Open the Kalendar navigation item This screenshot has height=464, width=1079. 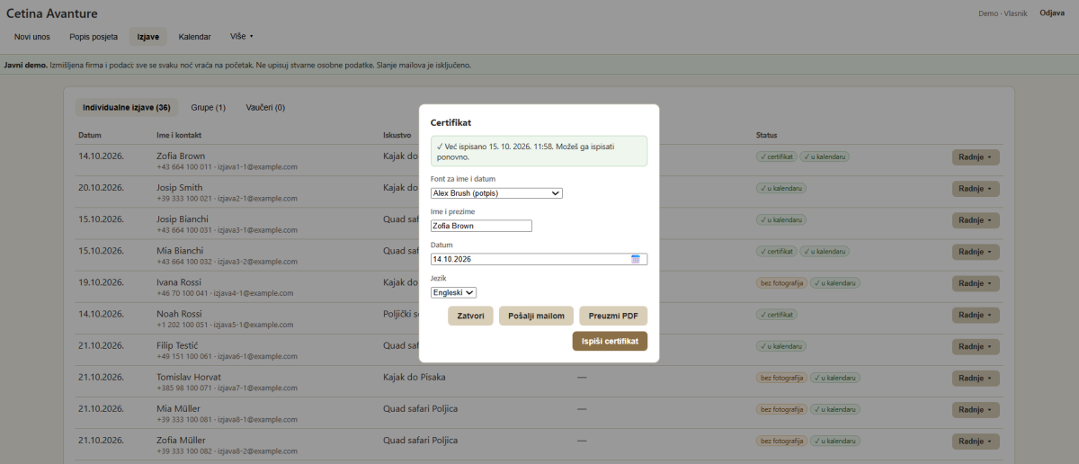195,37
